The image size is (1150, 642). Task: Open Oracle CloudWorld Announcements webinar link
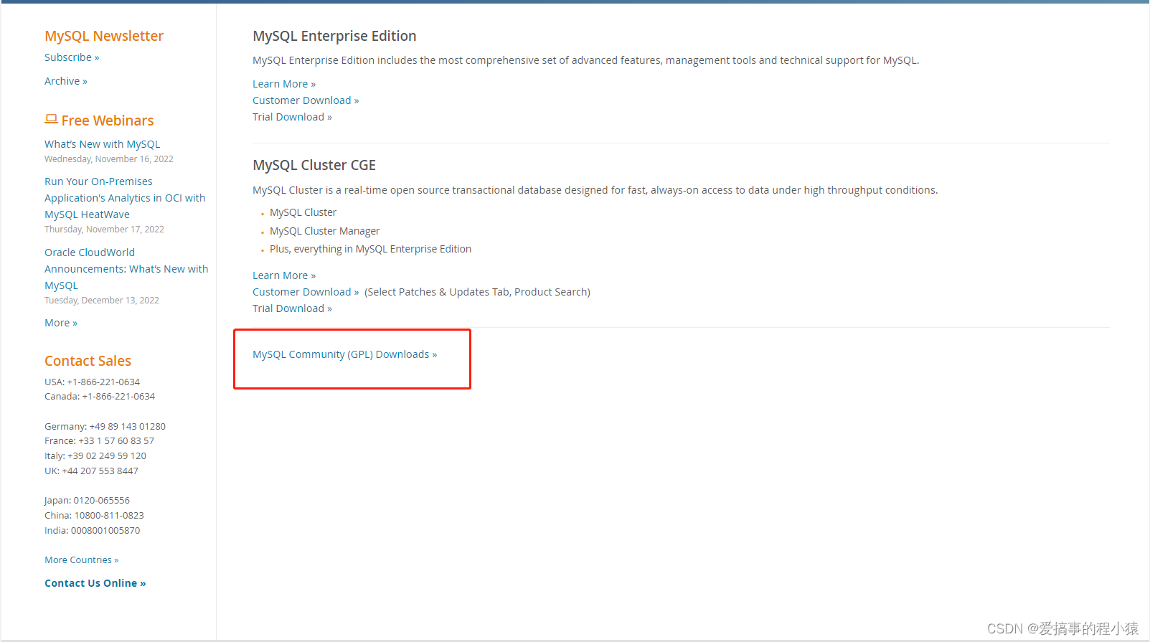click(126, 269)
